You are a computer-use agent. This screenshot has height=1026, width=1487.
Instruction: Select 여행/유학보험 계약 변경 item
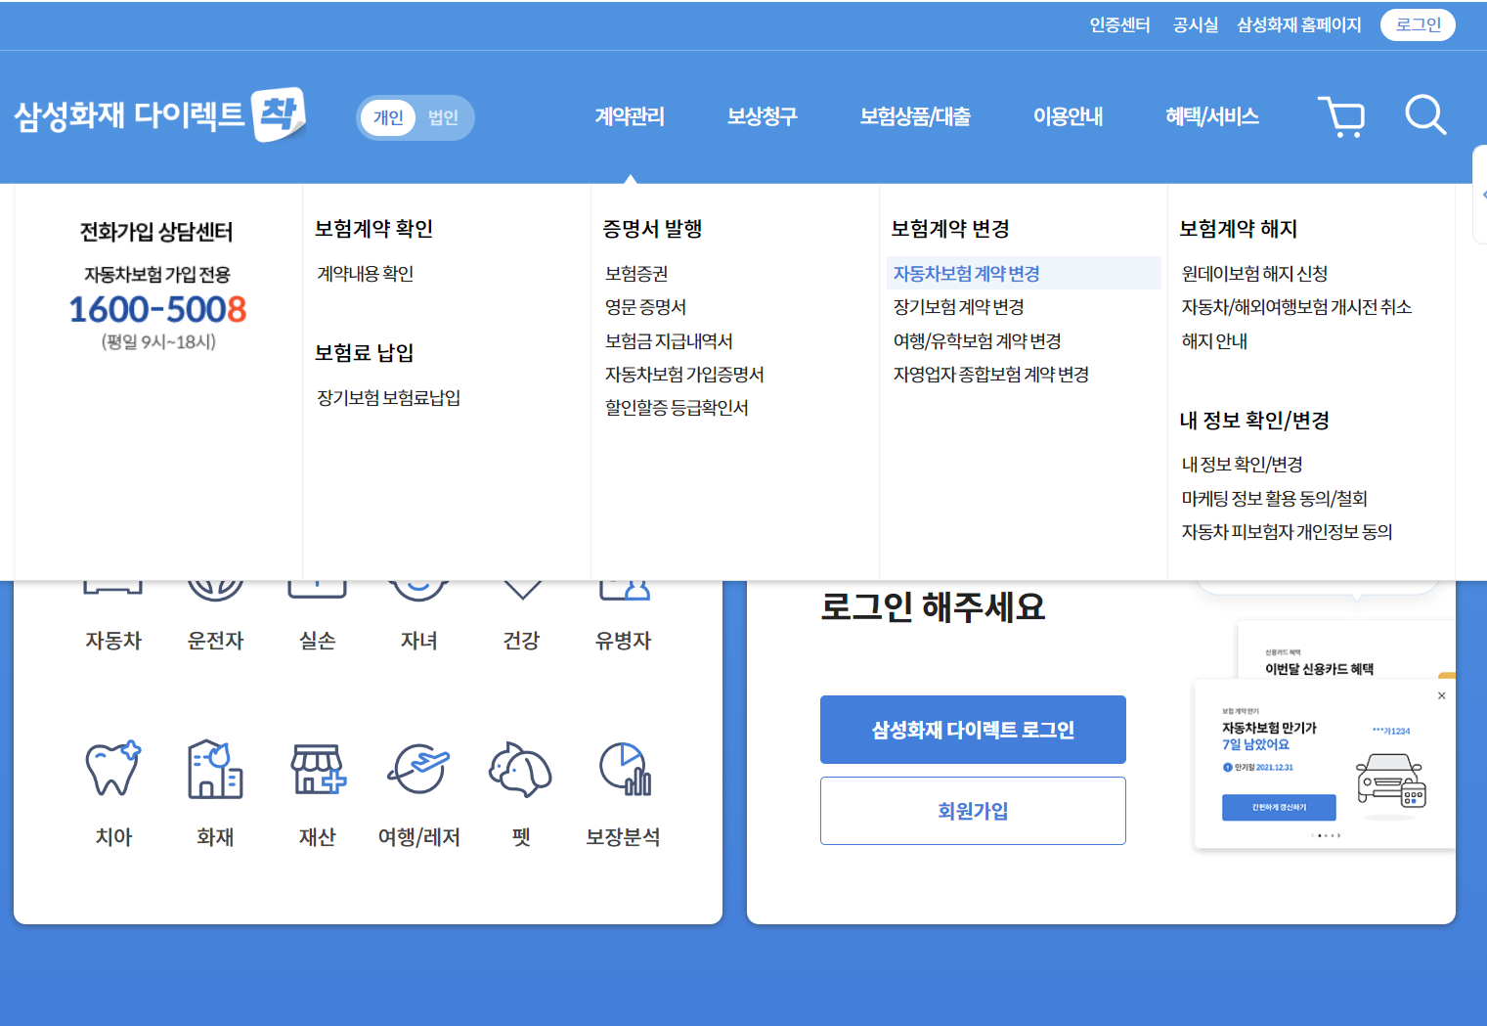[x=977, y=341]
